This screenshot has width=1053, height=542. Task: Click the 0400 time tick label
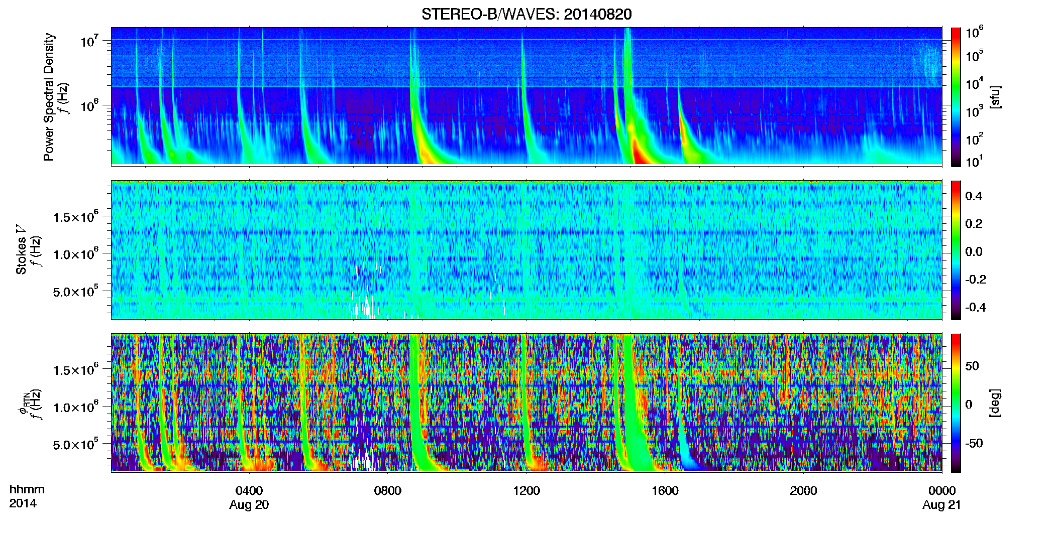click(x=249, y=490)
